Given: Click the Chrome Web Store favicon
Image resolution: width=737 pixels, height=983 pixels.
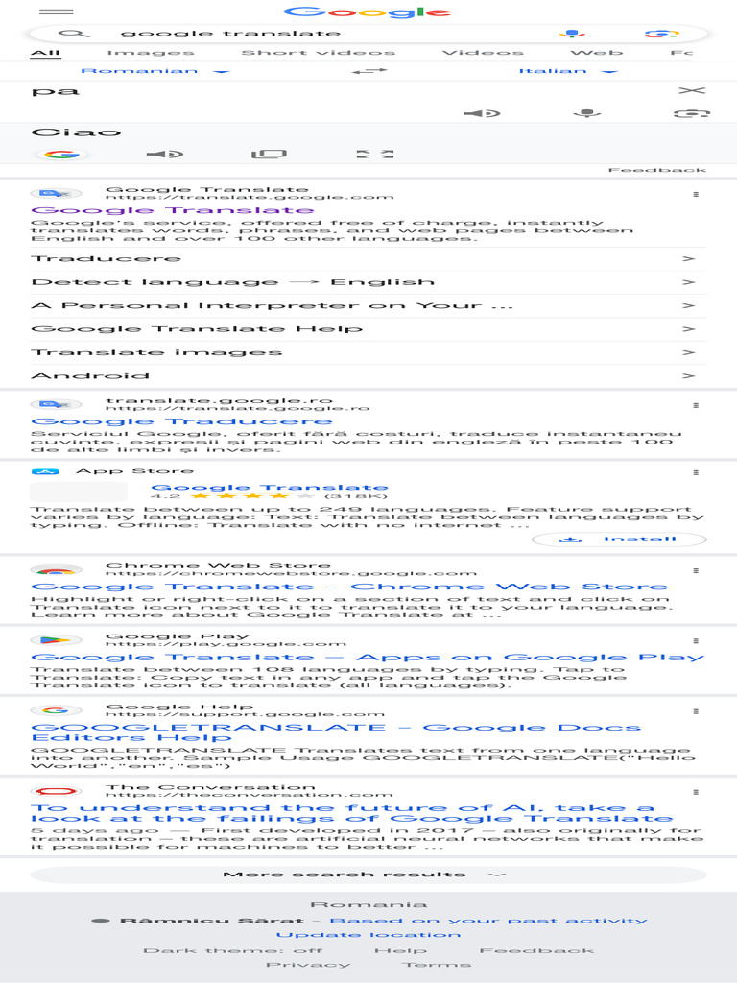Looking at the screenshot, I should tap(56, 570).
